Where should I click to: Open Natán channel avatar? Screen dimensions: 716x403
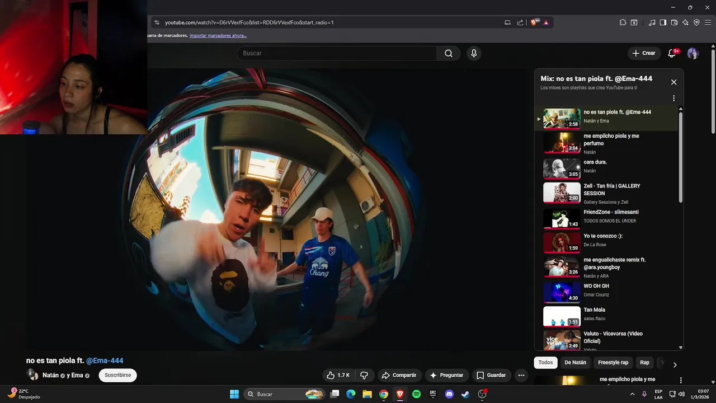tap(32, 375)
